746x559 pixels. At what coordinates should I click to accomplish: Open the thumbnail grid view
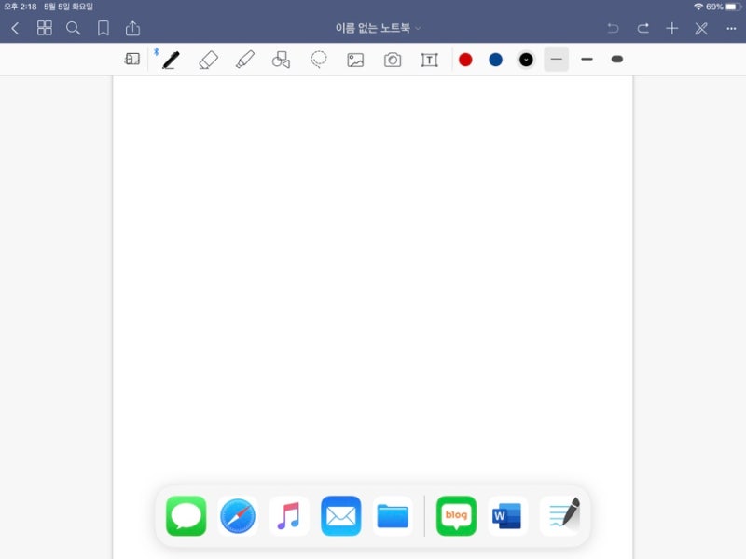click(44, 28)
